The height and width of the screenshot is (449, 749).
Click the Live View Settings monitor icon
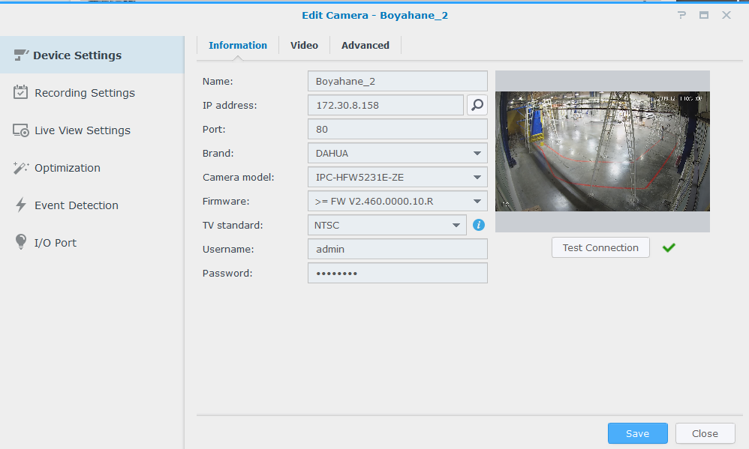point(21,130)
